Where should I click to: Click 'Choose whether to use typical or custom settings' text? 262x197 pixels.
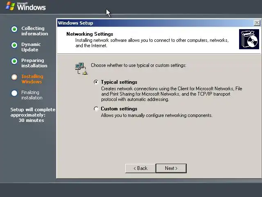(138, 65)
